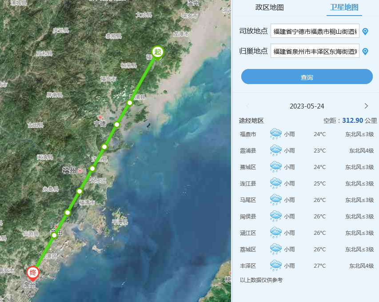Select the 霞浦县 weather row

coord(307,151)
